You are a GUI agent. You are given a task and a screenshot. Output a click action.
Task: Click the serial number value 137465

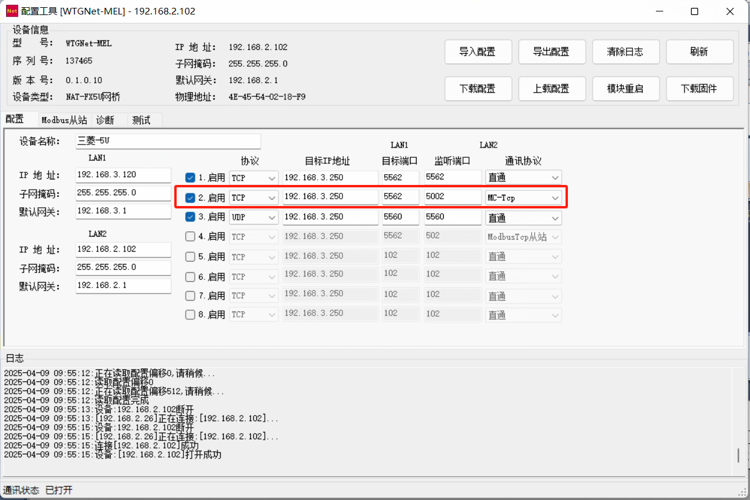click(x=79, y=61)
